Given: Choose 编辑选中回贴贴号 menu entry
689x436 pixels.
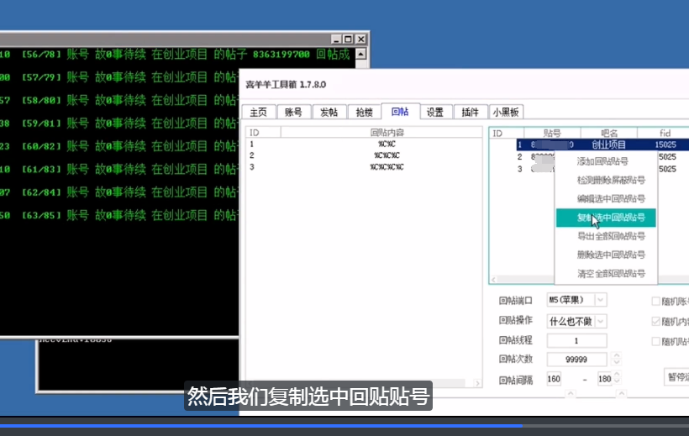Looking at the screenshot, I should tap(606, 198).
